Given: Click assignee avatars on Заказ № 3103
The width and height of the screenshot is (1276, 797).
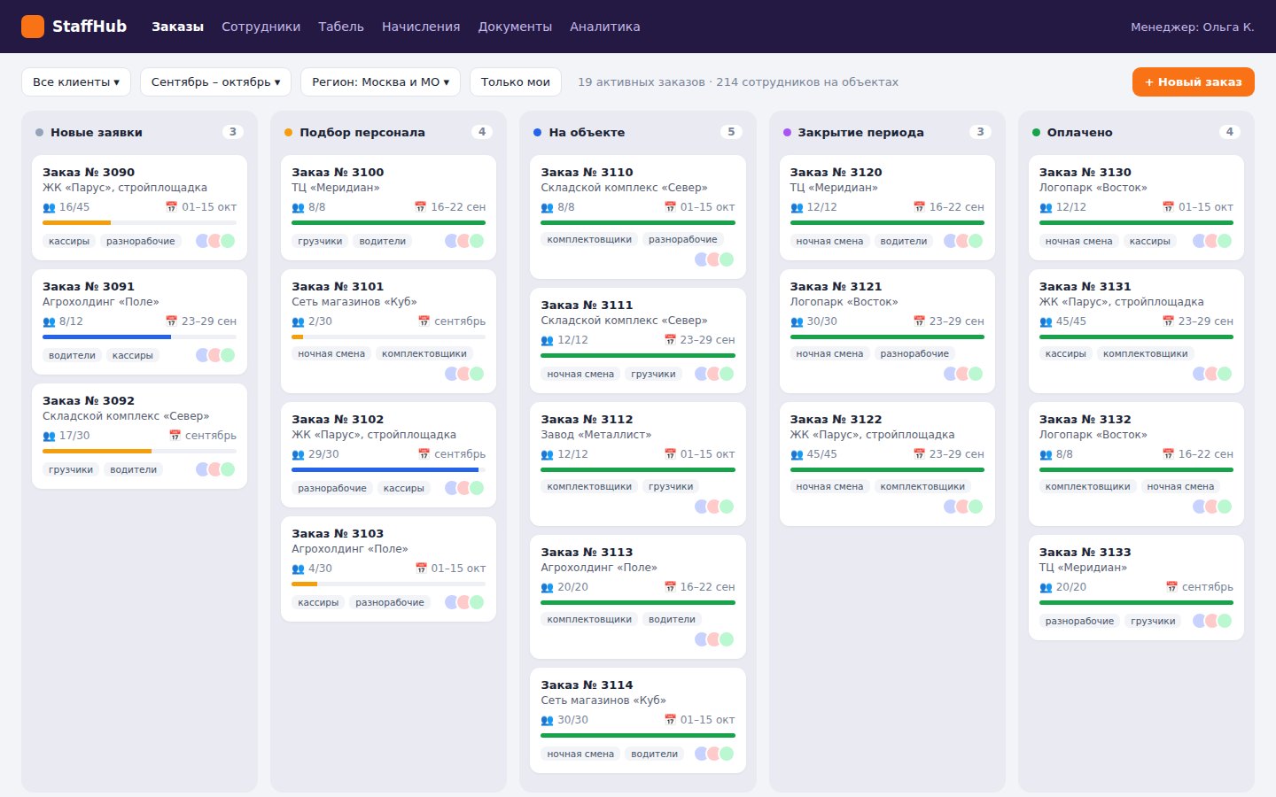Looking at the screenshot, I should 464,602.
